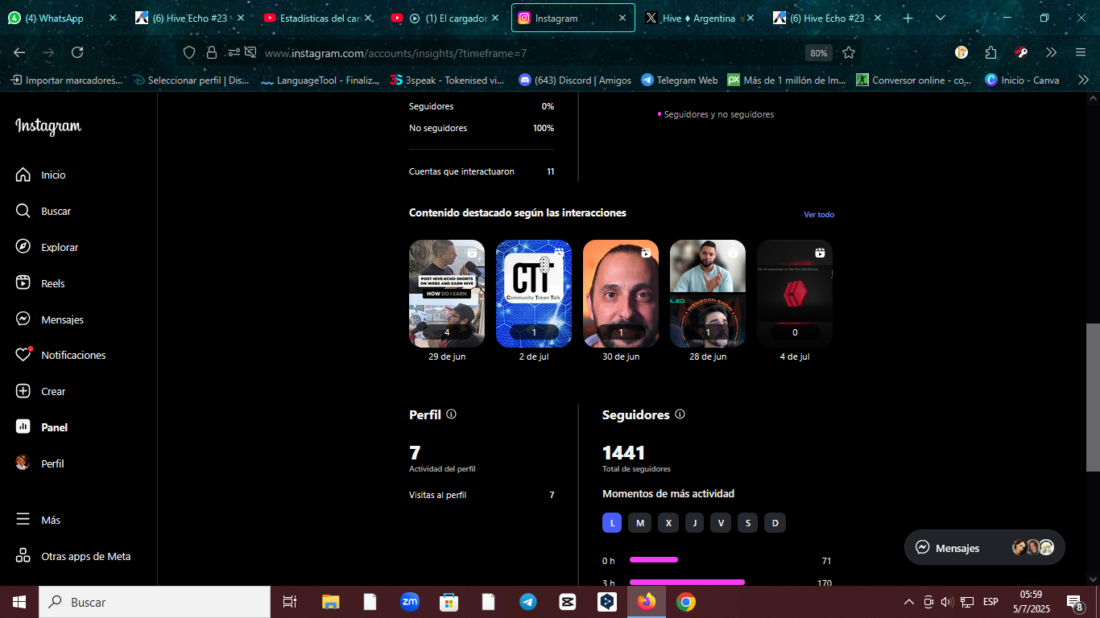This screenshot has height=618, width=1100.
Task: Click Ver todo link for featured content
Action: tap(819, 215)
